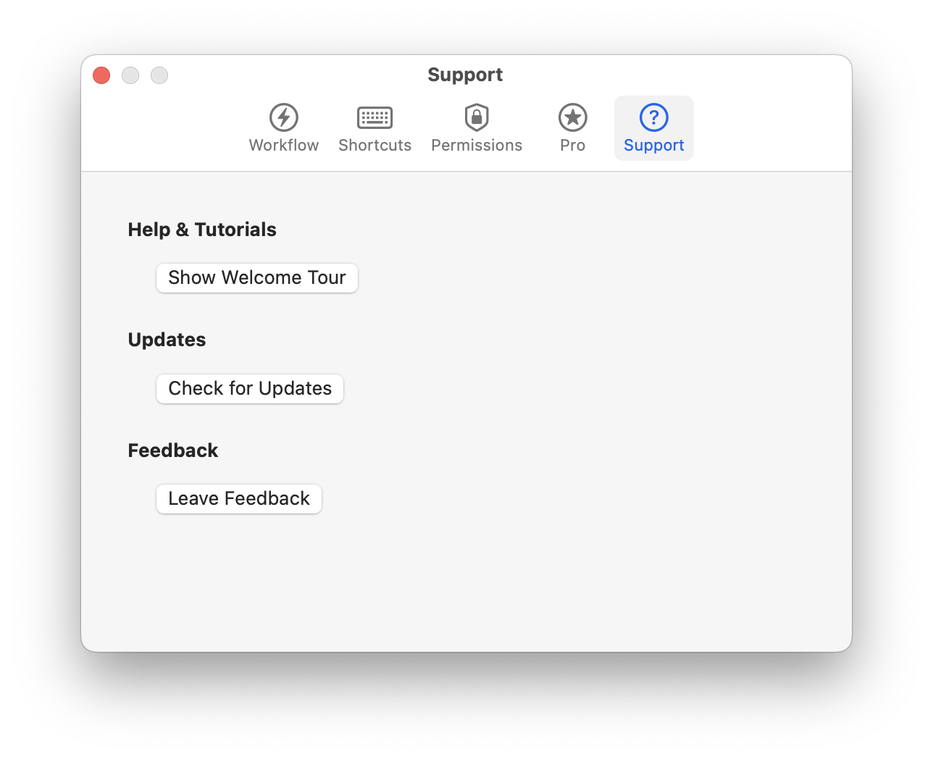Click the Updates section heading
This screenshot has height=759, width=933.
(x=167, y=340)
